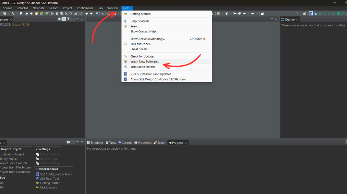Click the Getting Started heart icon in Miscellaneous

coord(37,183)
